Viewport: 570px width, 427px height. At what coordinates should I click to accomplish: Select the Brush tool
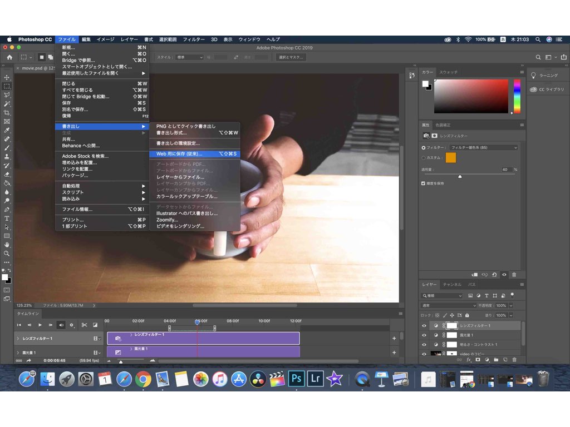(x=7, y=148)
